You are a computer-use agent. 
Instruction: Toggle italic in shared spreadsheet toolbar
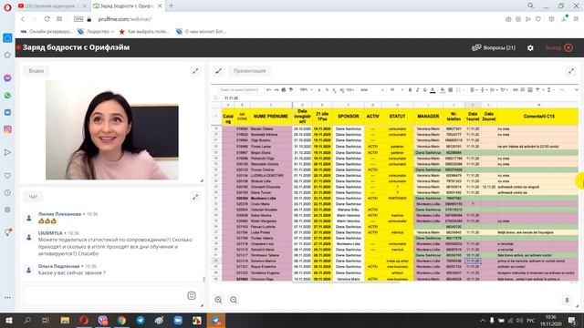[418, 90]
